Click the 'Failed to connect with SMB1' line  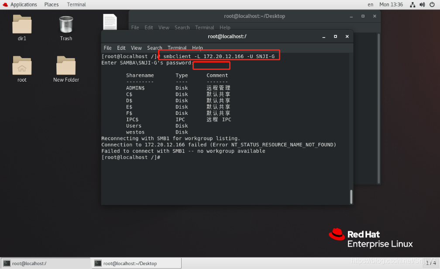183,151
